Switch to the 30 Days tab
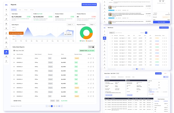The image size is (174, 113). pyautogui.click(x=26, y=10)
